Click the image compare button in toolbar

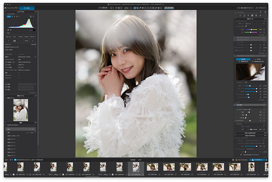[x=103, y=8]
